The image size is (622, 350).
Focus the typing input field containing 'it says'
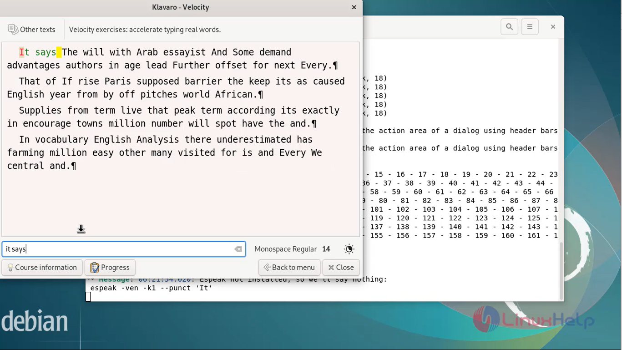[x=124, y=249]
